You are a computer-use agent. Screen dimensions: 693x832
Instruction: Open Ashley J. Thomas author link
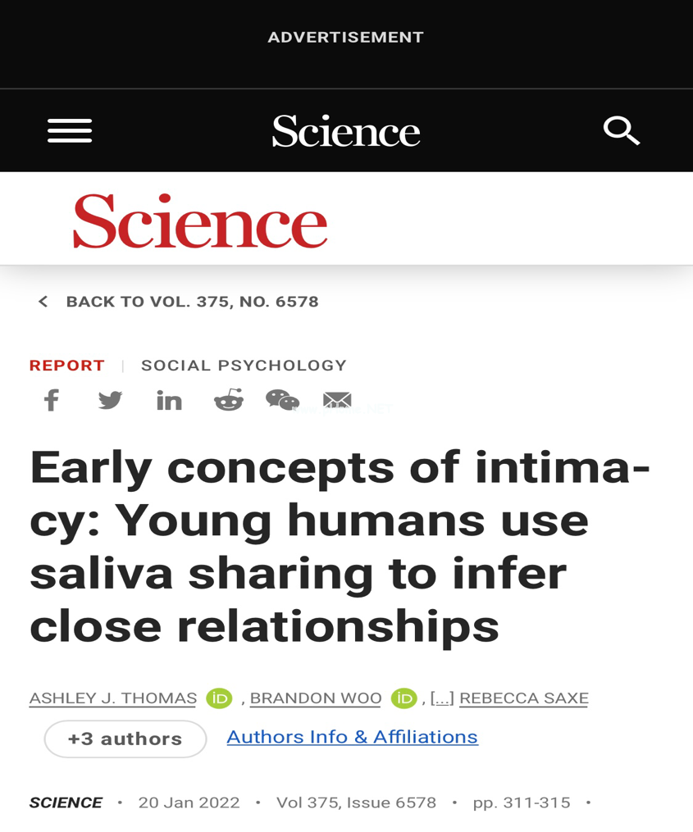[x=112, y=698]
